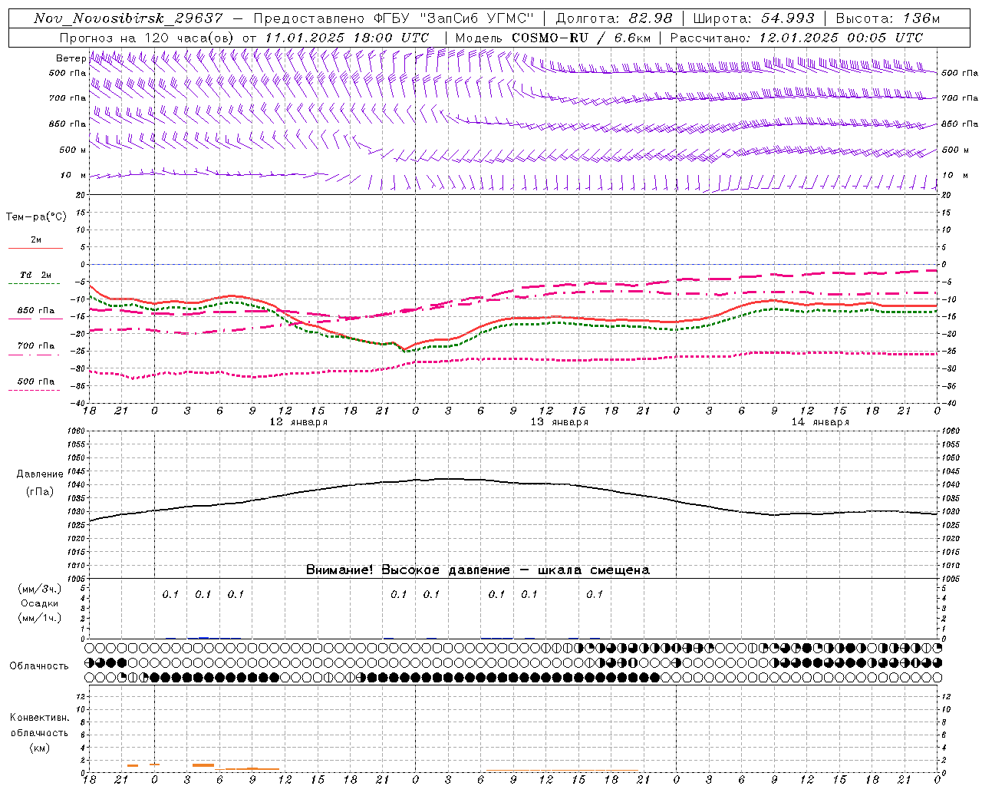
Task: Click the '(км)' unit under convective cloudiness
Action: click(40, 748)
